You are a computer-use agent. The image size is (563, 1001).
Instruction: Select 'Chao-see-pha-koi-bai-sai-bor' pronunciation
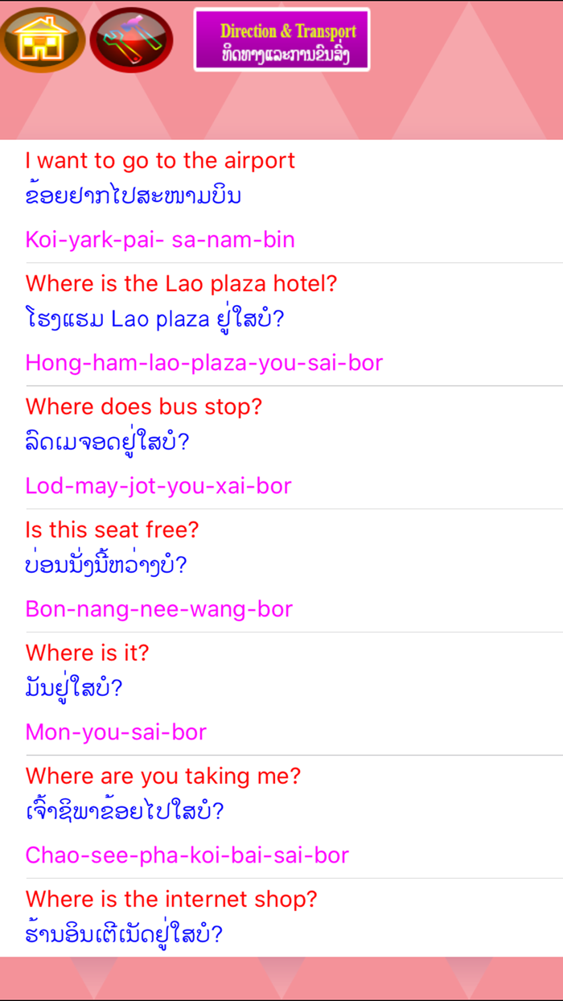187,855
